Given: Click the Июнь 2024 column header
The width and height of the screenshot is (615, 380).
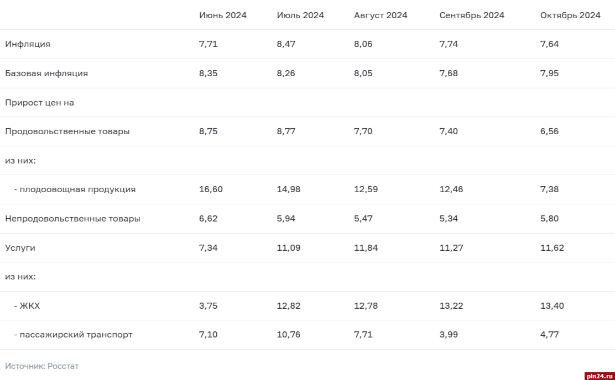Looking at the screenshot, I should point(223,15).
